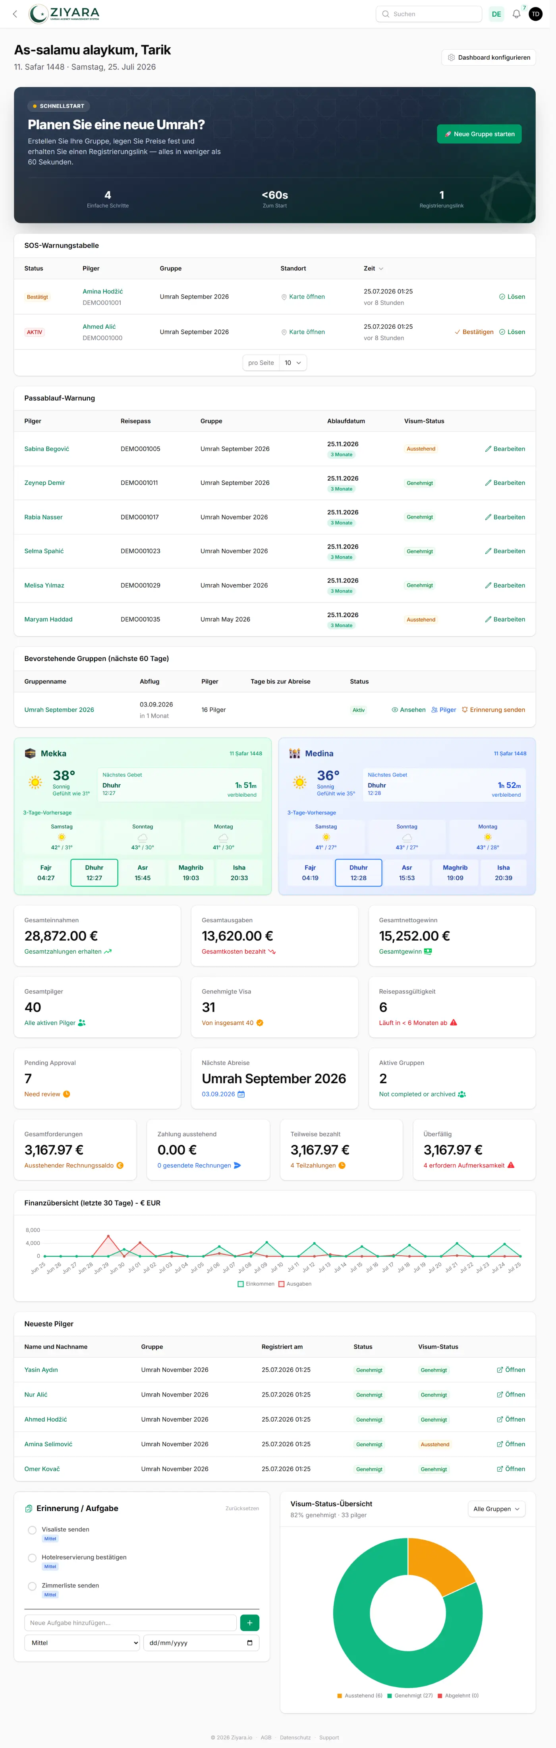Check the Zimmerliste senden task
Viewport: 556px width, 1748px height.
pyautogui.click(x=32, y=1586)
